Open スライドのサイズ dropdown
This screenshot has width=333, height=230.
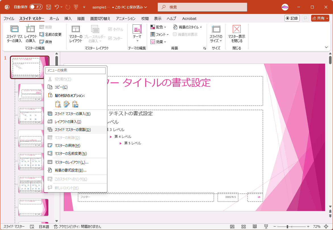coord(216,34)
